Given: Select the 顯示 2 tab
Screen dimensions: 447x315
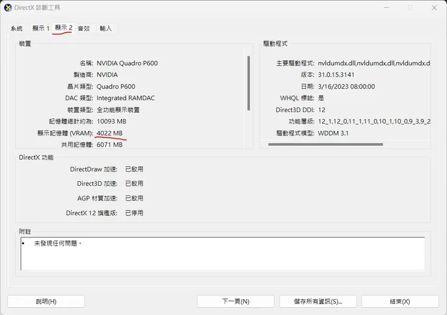Looking at the screenshot, I should click(x=63, y=28).
